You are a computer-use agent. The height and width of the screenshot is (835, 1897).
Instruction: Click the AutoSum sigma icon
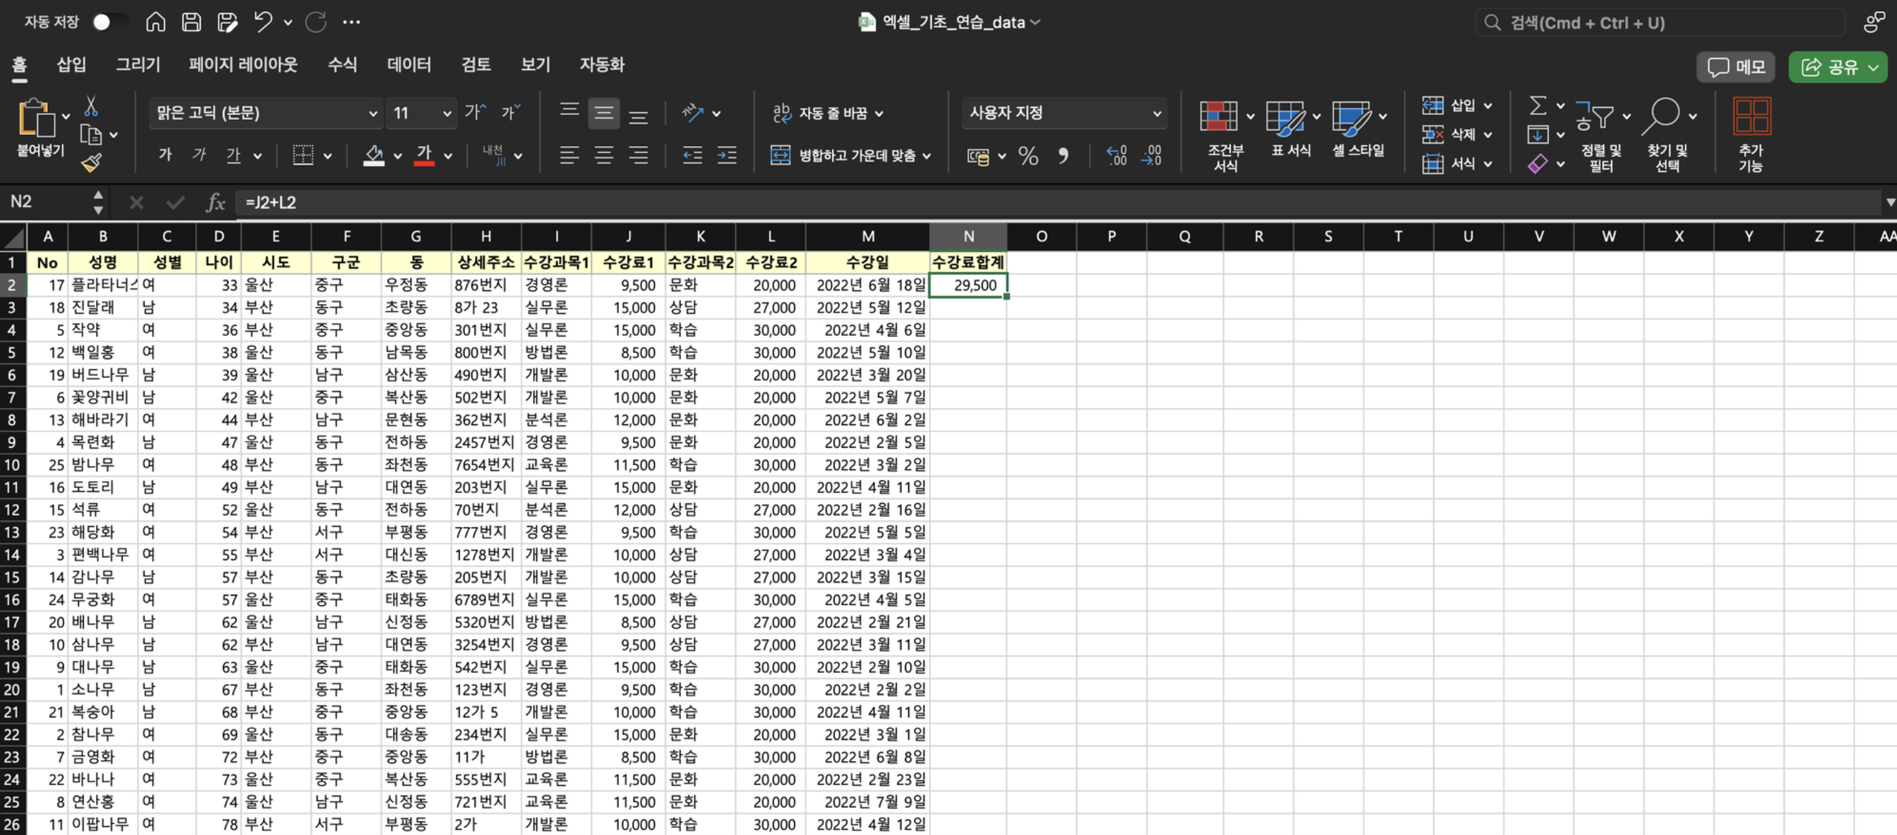(1538, 106)
